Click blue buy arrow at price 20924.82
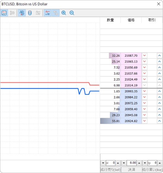 pyautogui.click(x=159, y=121)
